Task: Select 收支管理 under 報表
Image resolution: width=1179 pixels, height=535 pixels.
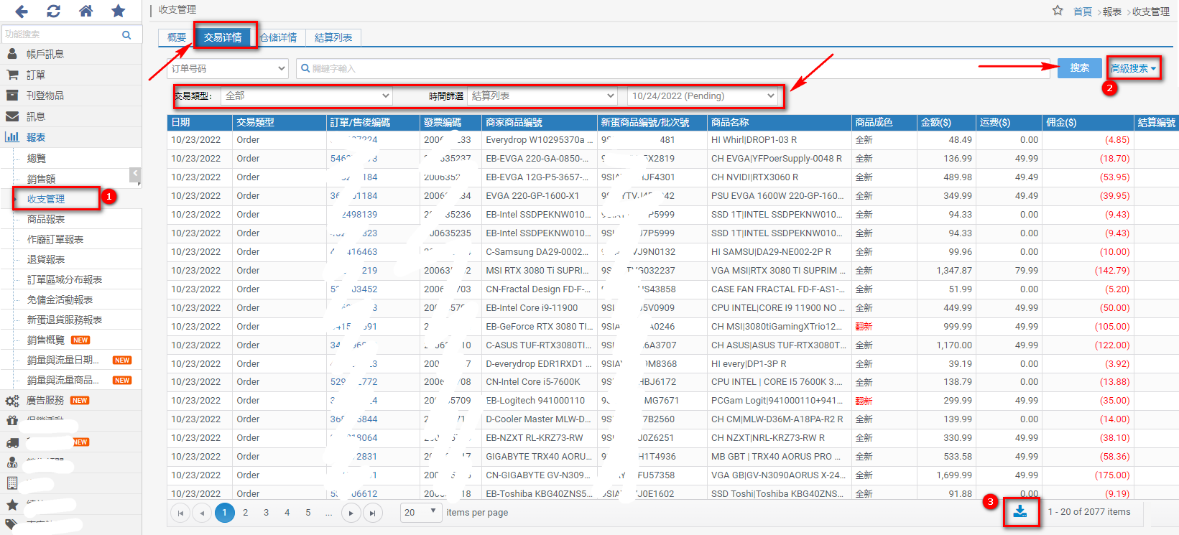Action: [x=46, y=199]
